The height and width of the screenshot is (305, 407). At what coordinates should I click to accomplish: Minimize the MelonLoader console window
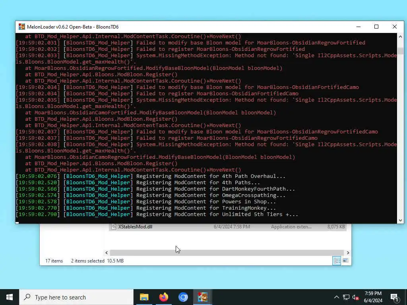pos(359,27)
